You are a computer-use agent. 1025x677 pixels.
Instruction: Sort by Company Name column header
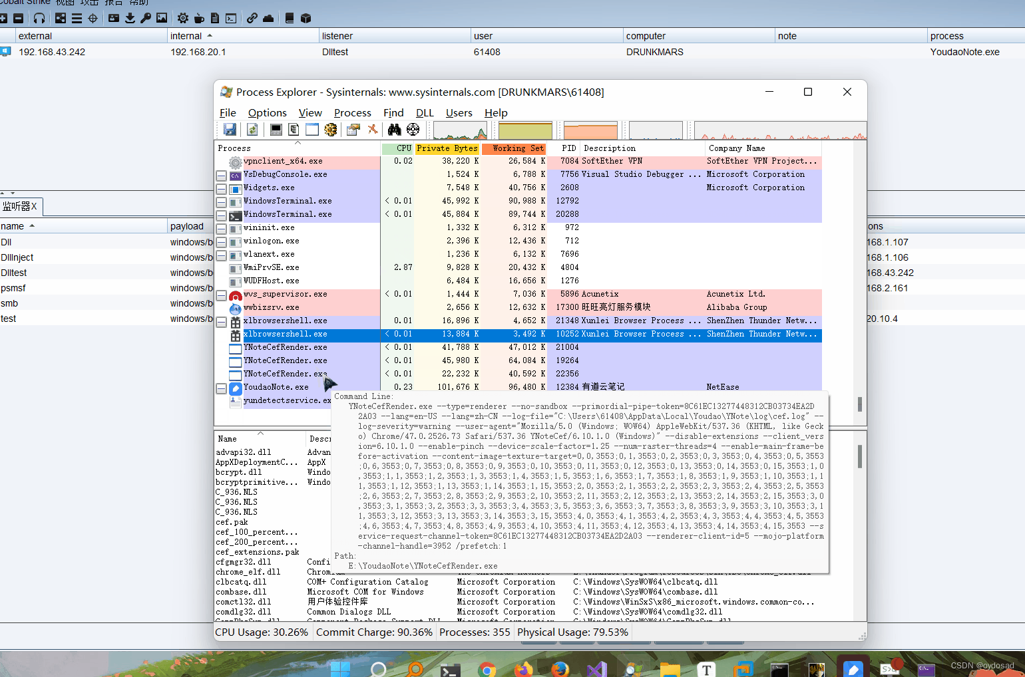tap(763, 148)
